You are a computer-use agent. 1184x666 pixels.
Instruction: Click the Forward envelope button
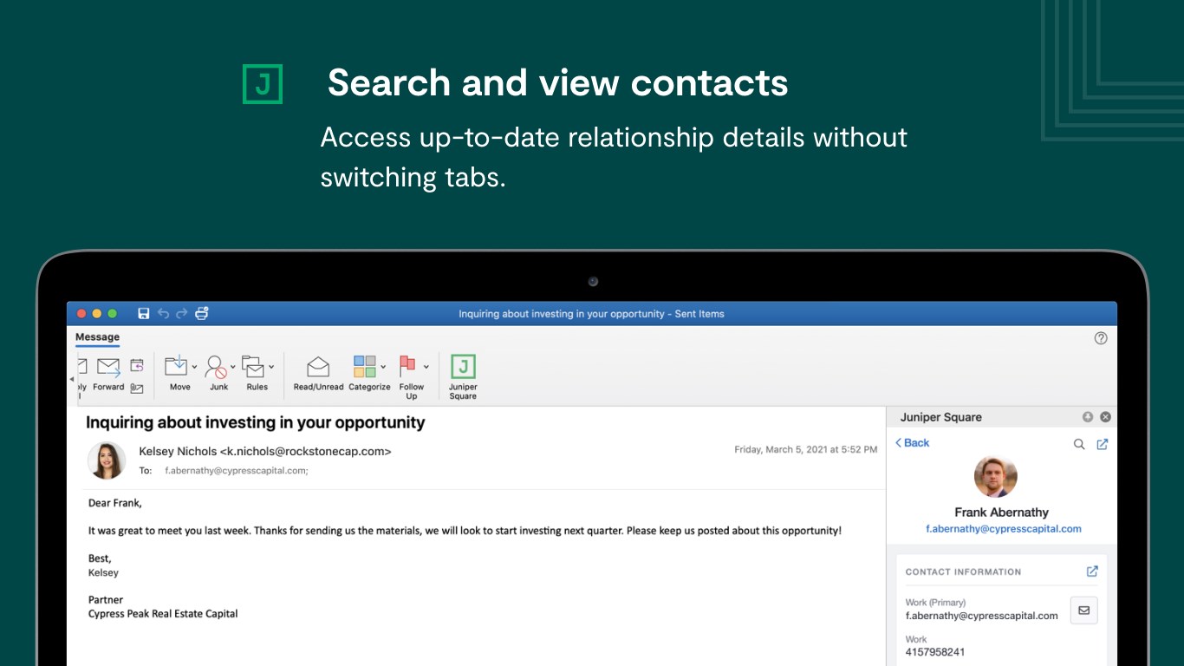[108, 374]
